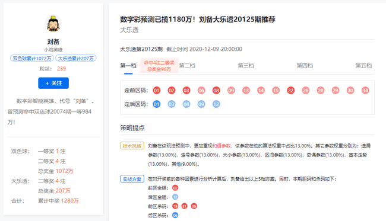Click the fans count 239
The width and height of the screenshot is (386, 221).
pyautogui.click(x=62, y=69)
